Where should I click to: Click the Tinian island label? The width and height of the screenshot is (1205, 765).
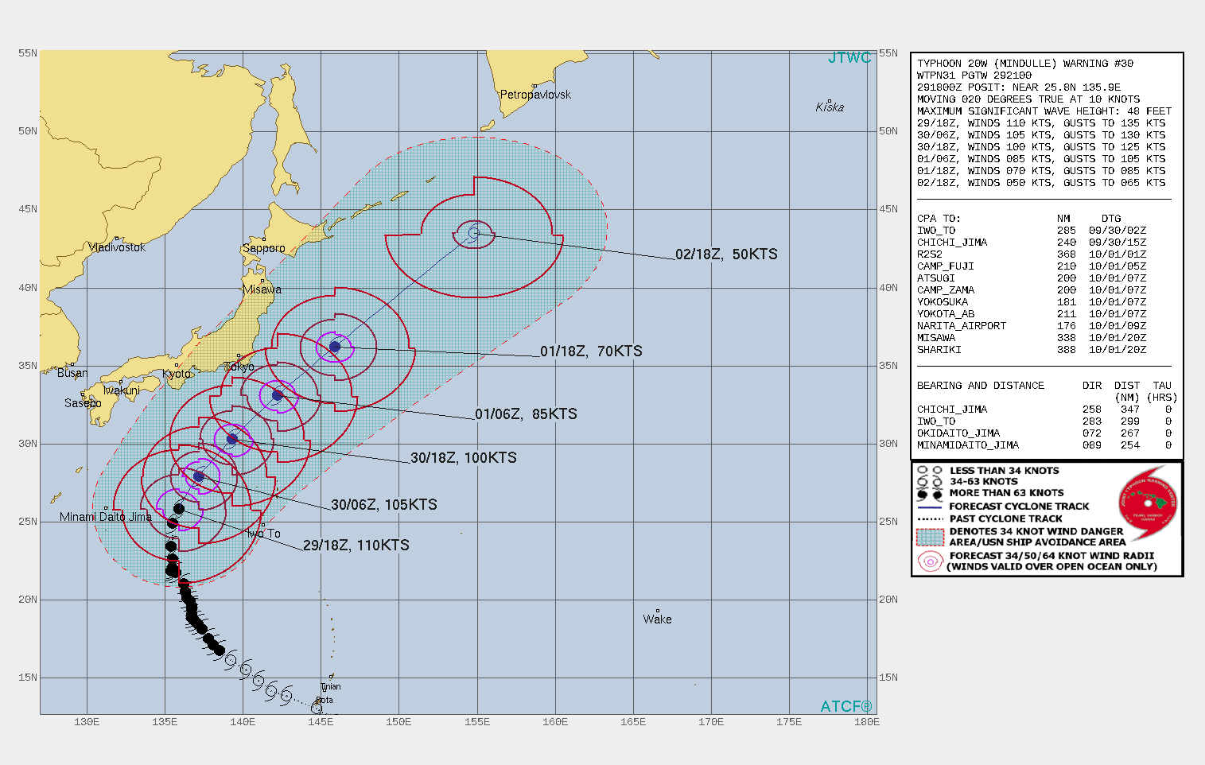331,686
